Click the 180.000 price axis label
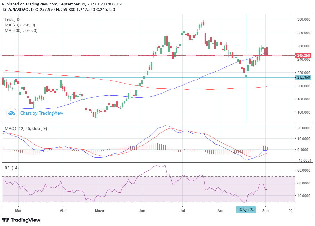This screenshot has height=226, width=315. pyautogui.click(x=303, y=99)
